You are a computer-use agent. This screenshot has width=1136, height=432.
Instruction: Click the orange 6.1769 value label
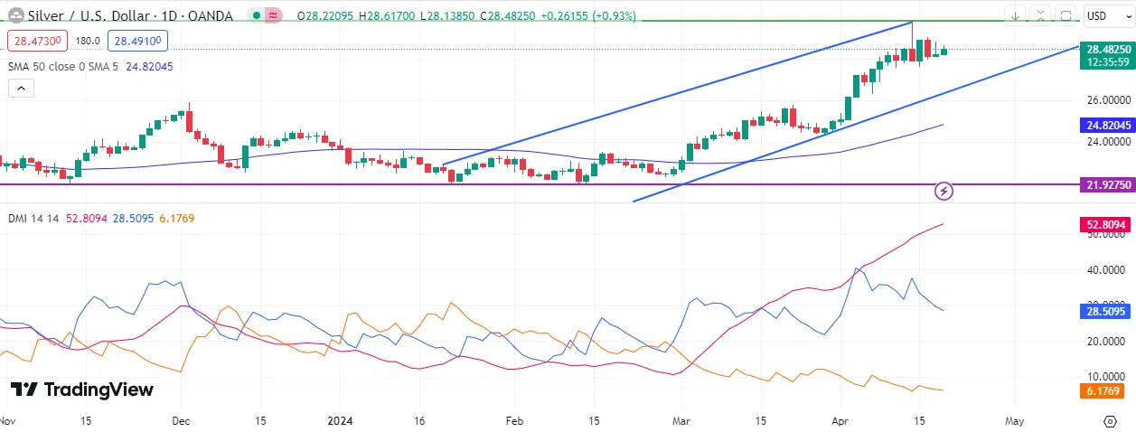point(1106,391)
